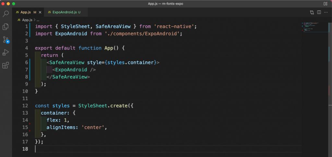The height and width of the screenshot is (157, 332).
Task: Open the Explorer files view
Action: click(6, 27)
